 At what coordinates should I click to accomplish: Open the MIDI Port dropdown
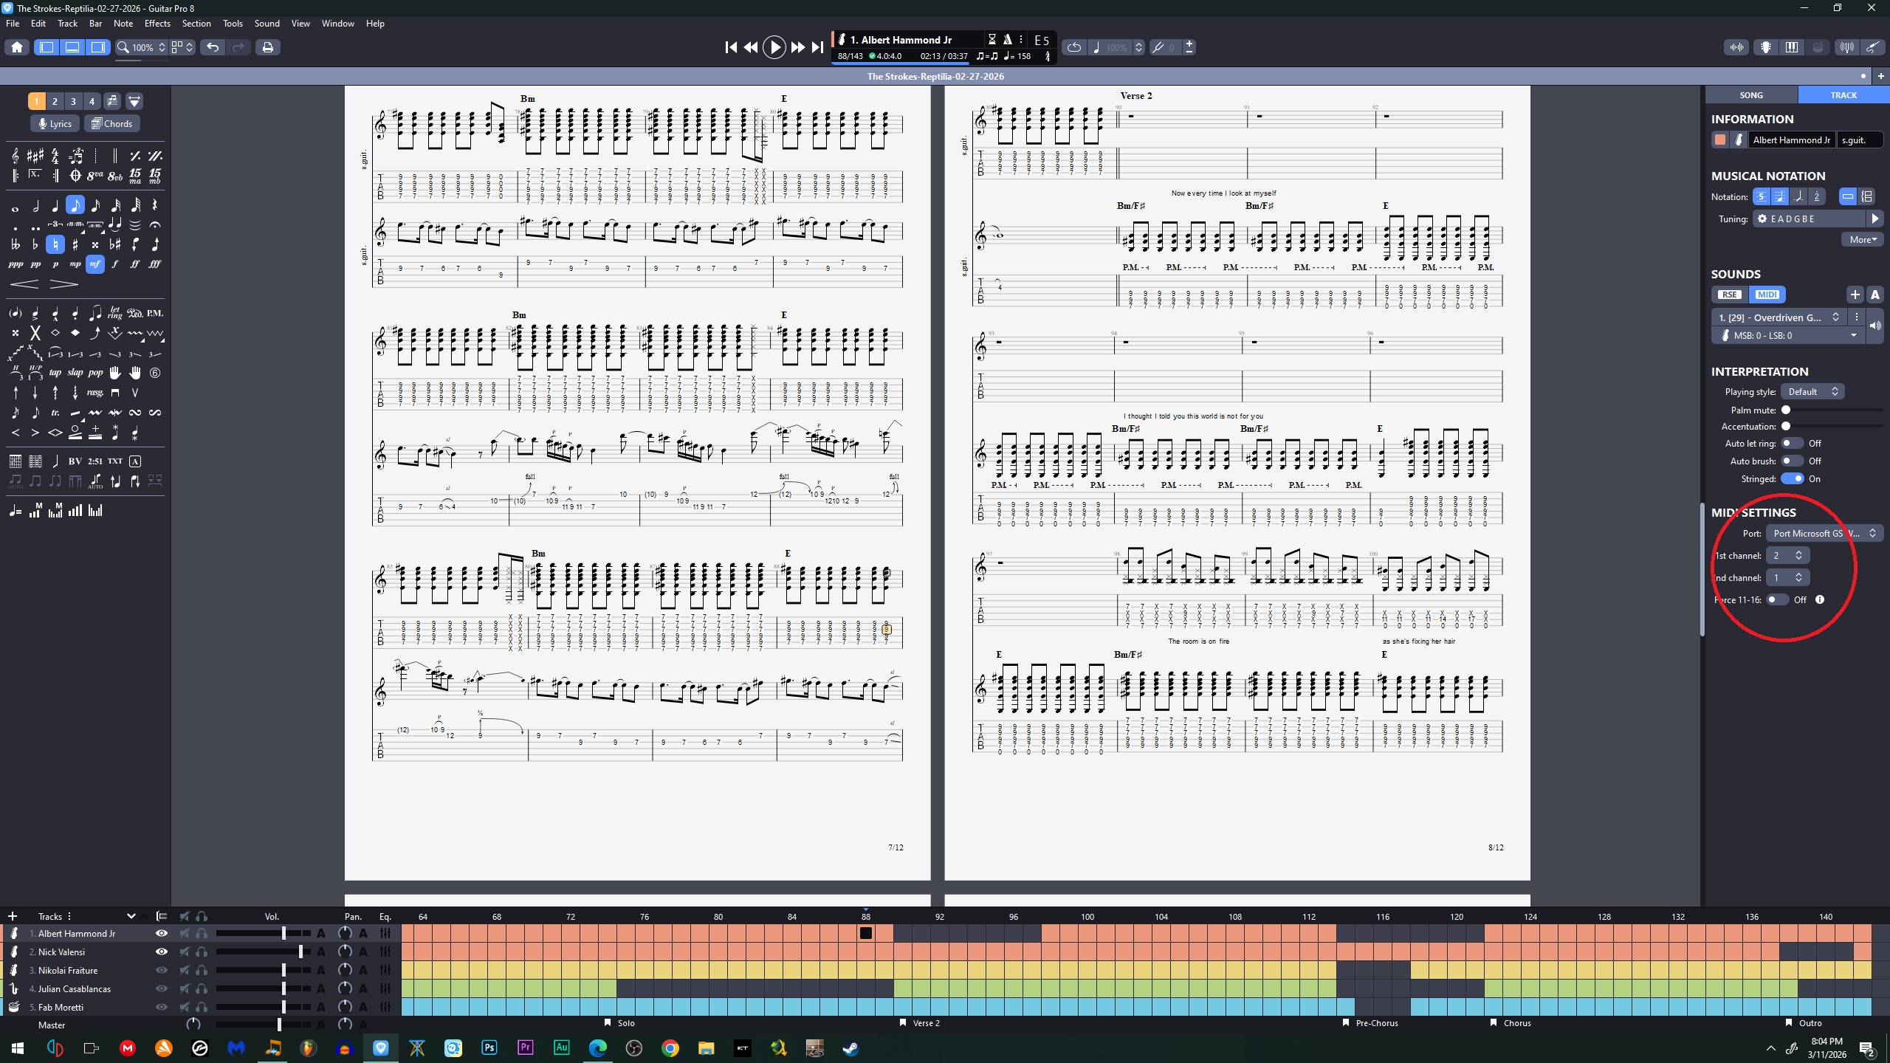point(1824,534)
